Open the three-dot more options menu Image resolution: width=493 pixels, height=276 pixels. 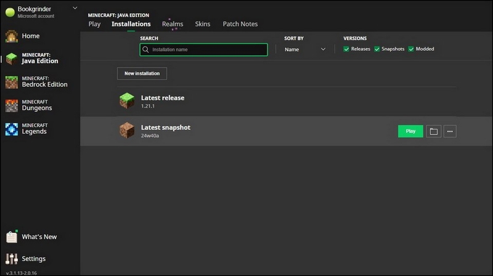450,131
